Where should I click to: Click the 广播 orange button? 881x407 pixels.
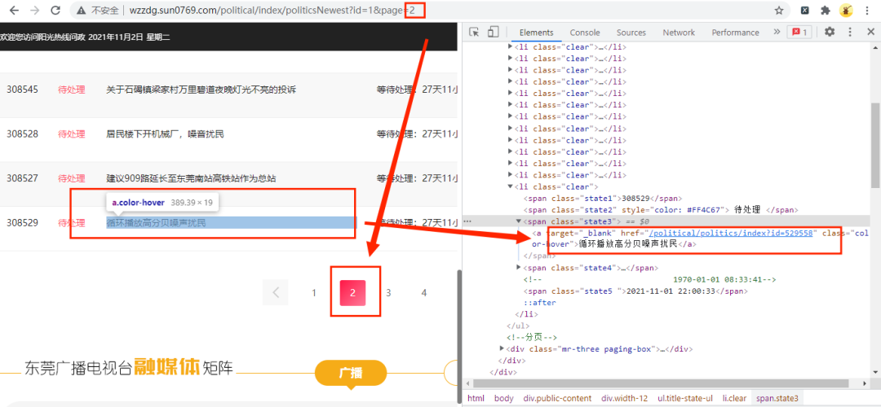(x=351, y=373)
